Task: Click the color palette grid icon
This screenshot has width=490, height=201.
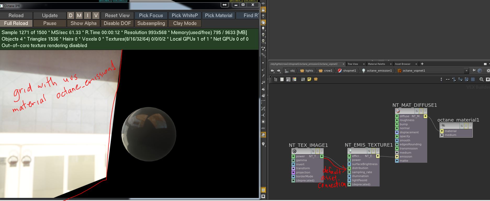Action: (x=295, y=79)
